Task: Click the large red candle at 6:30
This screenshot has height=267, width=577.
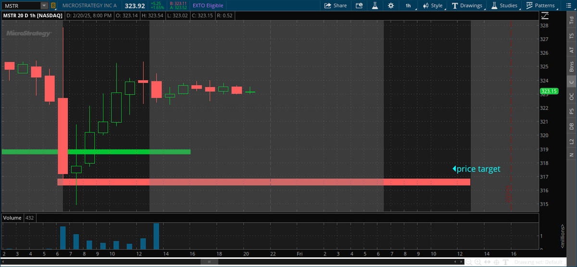Action: 63,136
